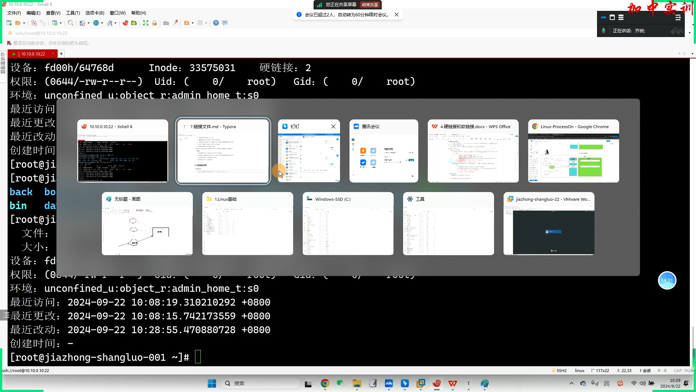
Task: Expand the Open session dropdown arrow
Action: [x=24, y=23]
